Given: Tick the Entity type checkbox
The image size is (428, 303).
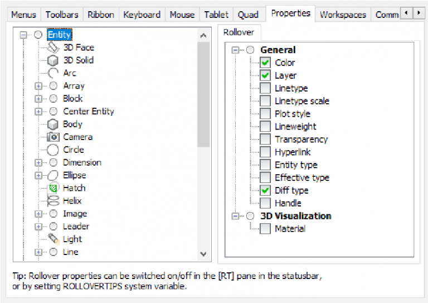Looking at the screenshot, I should 265,165.
